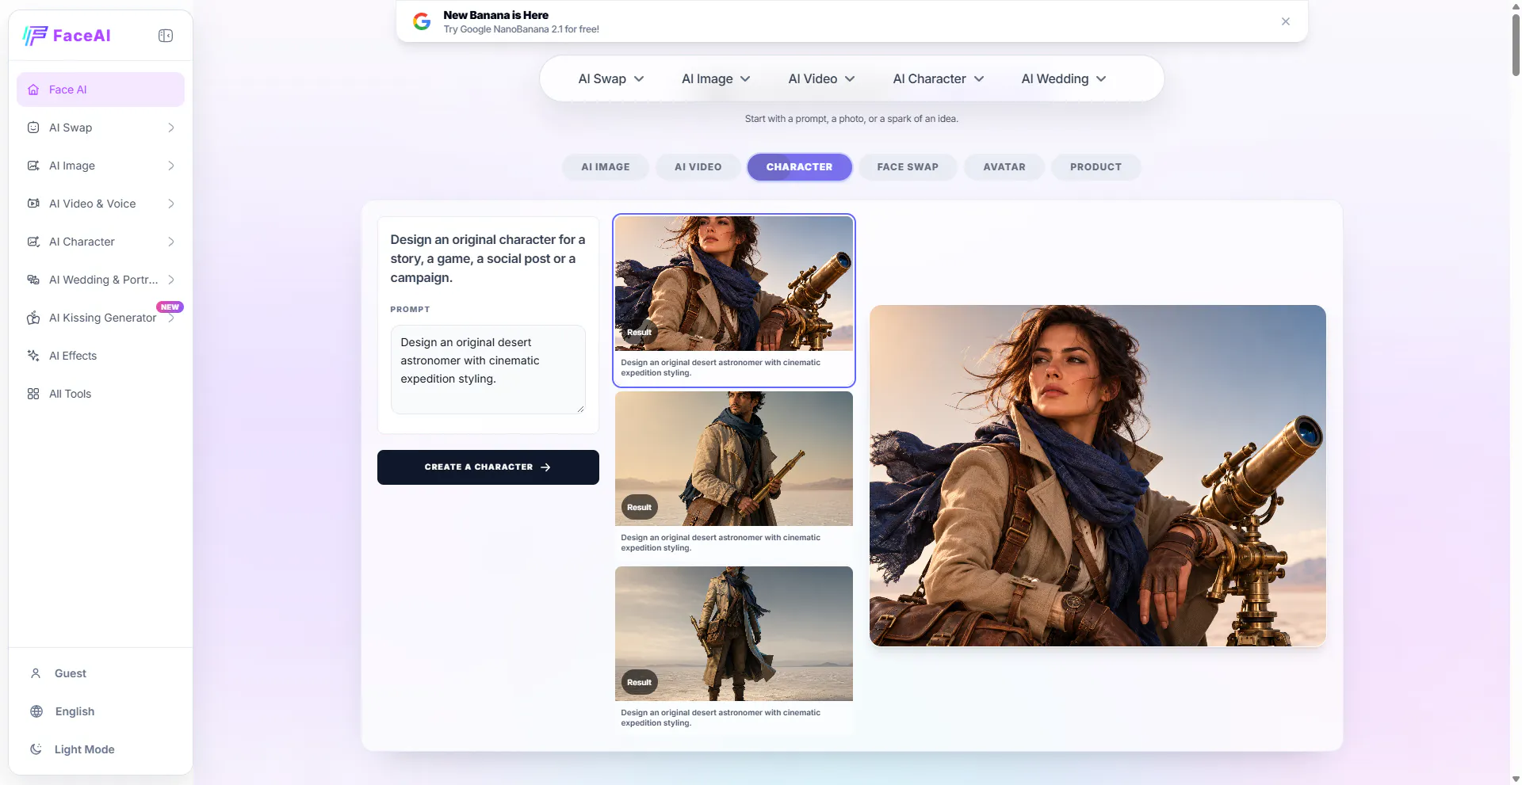Click the AI Character sidebar icon

(x=33, y=242)
